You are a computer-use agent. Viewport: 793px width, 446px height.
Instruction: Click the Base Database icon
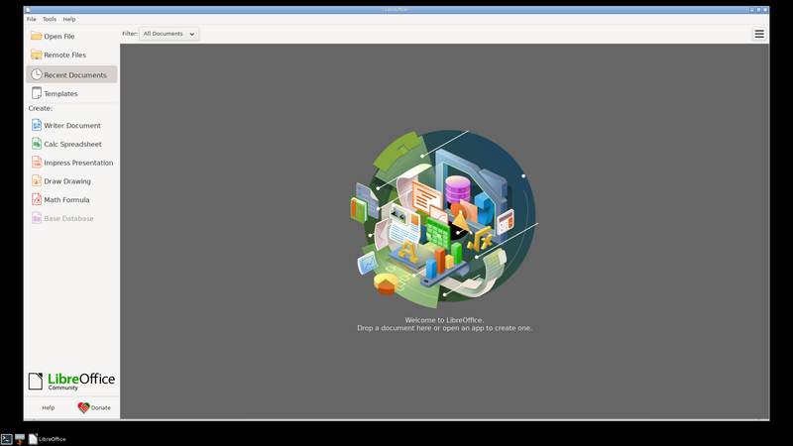37,218
